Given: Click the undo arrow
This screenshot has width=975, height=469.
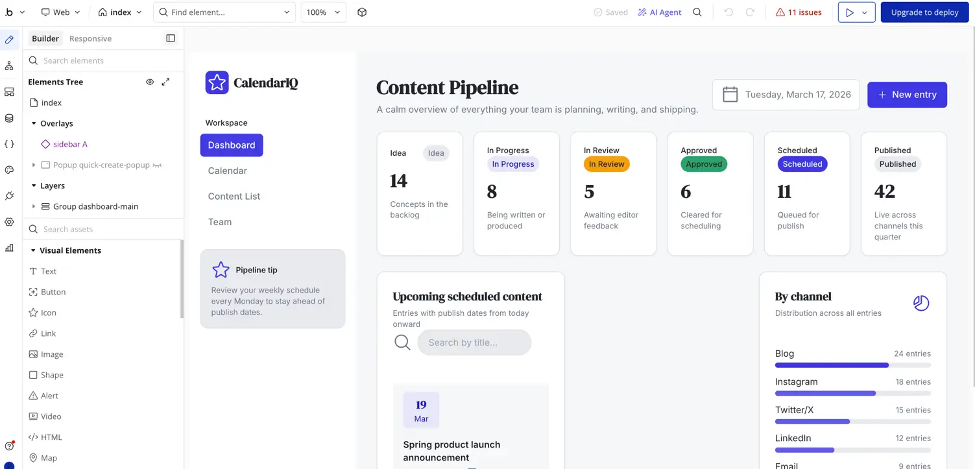Looking at the screenshot, I should pos(728,12).
